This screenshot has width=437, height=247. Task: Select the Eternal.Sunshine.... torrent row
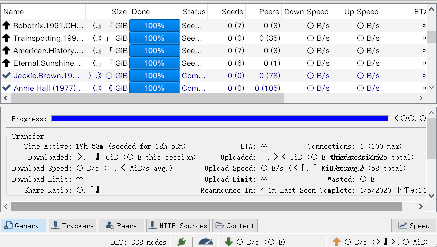coord(213,63)
